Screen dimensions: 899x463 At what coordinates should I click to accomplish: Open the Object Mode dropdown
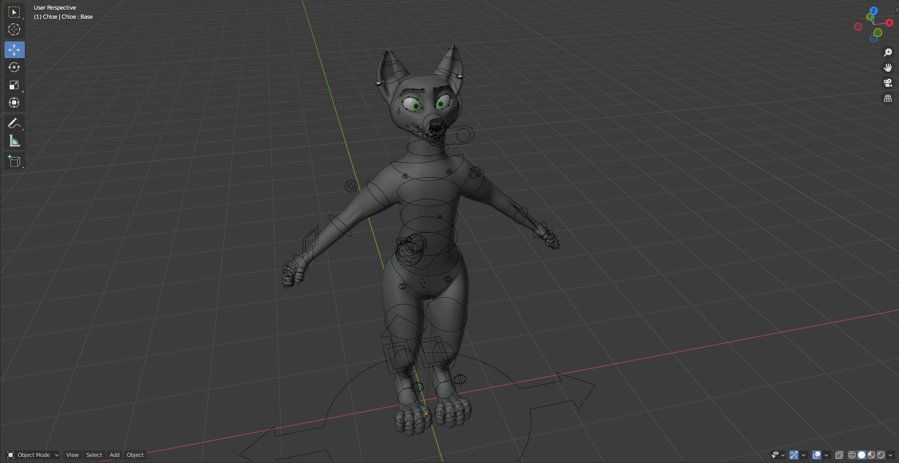33,455
